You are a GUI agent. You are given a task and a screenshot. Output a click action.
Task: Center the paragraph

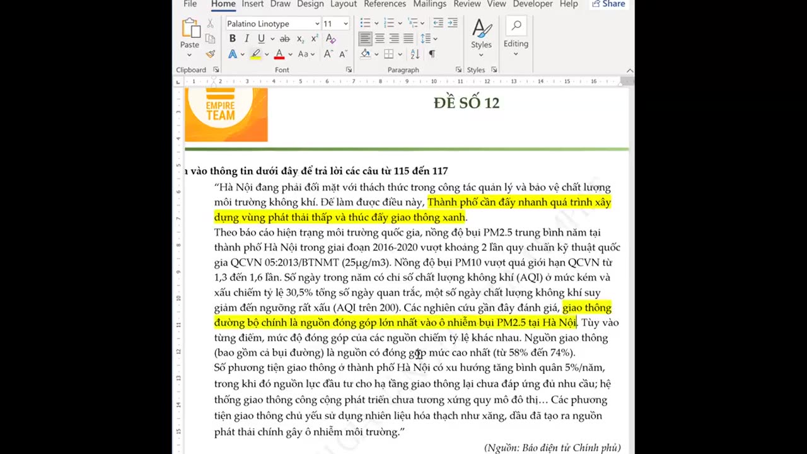click(380, 39)
